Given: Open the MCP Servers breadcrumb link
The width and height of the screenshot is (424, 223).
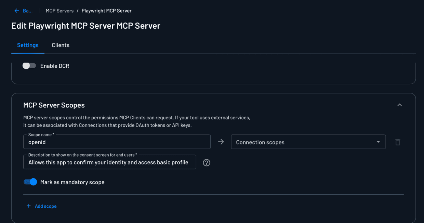Looking at the screenshot, I should [x=59, y=11].
